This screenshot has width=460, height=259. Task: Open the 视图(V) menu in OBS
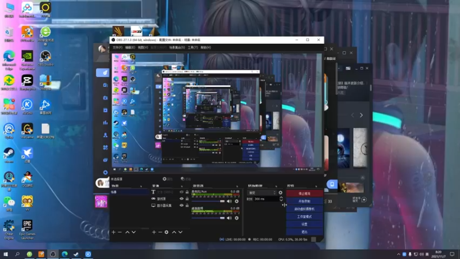coord(143,47)
